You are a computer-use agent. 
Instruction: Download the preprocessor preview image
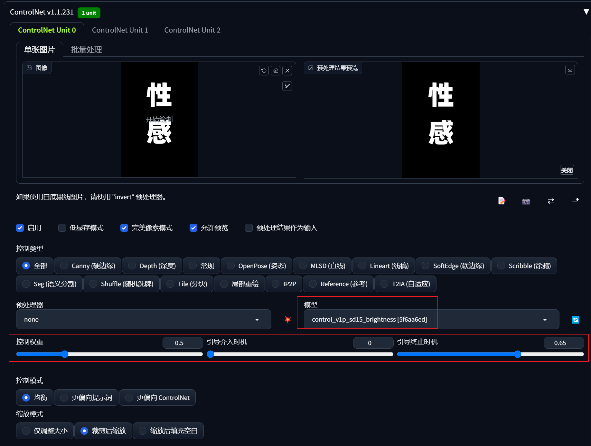tap(570, 70)
